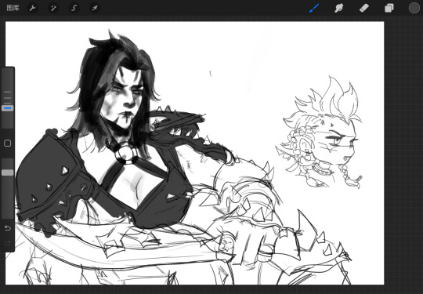Activate the Selection tool
Screen dimensions: 423x294
(x=74, y=8)
